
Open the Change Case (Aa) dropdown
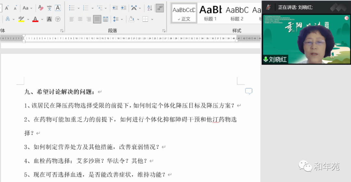point(31,8)
